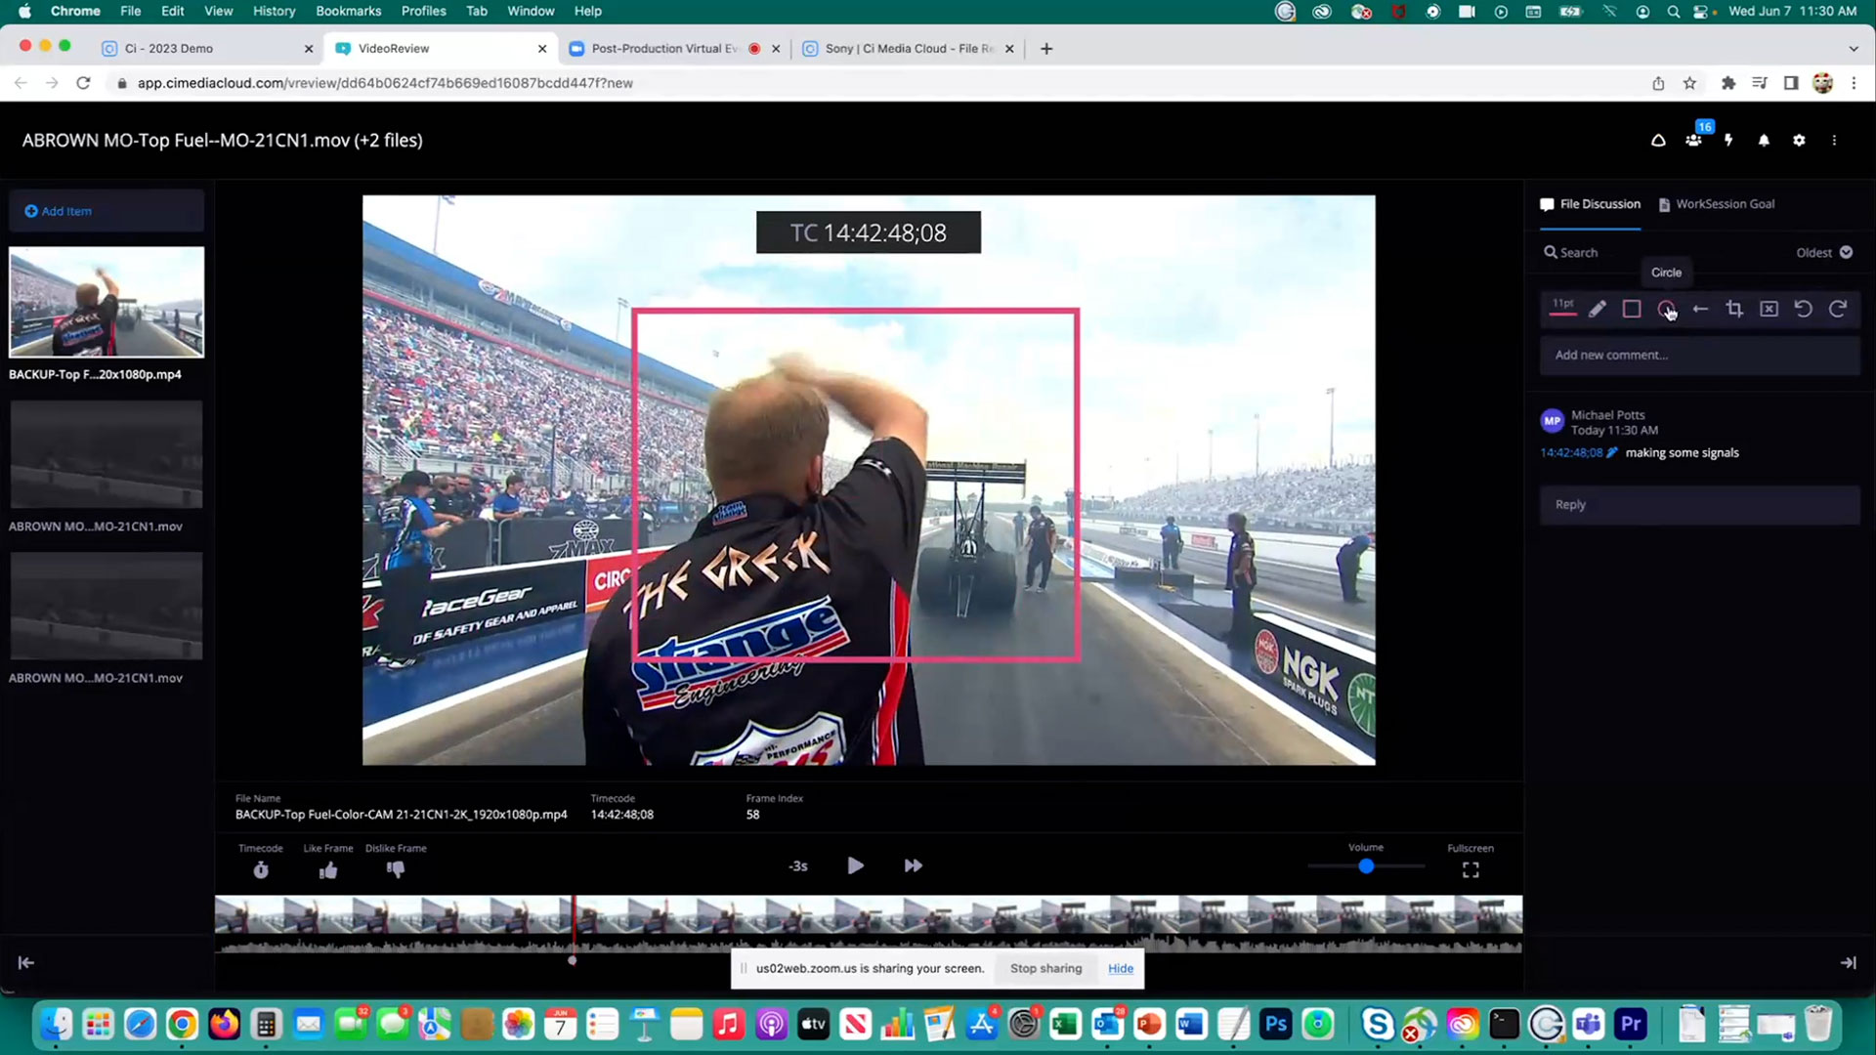The width and height of the screenshot is (1876, 1055).
Task: Select the rectangle annotation tool
Action: pyautogui.click(x=1632, y=309)
